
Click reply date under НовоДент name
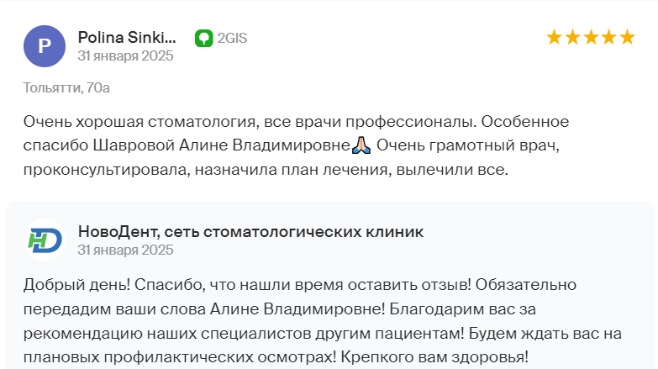125,250
